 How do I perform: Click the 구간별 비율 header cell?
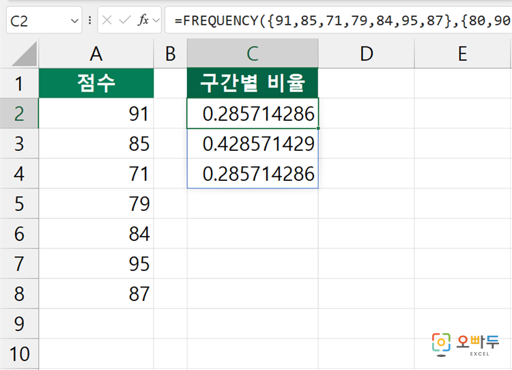253,83
